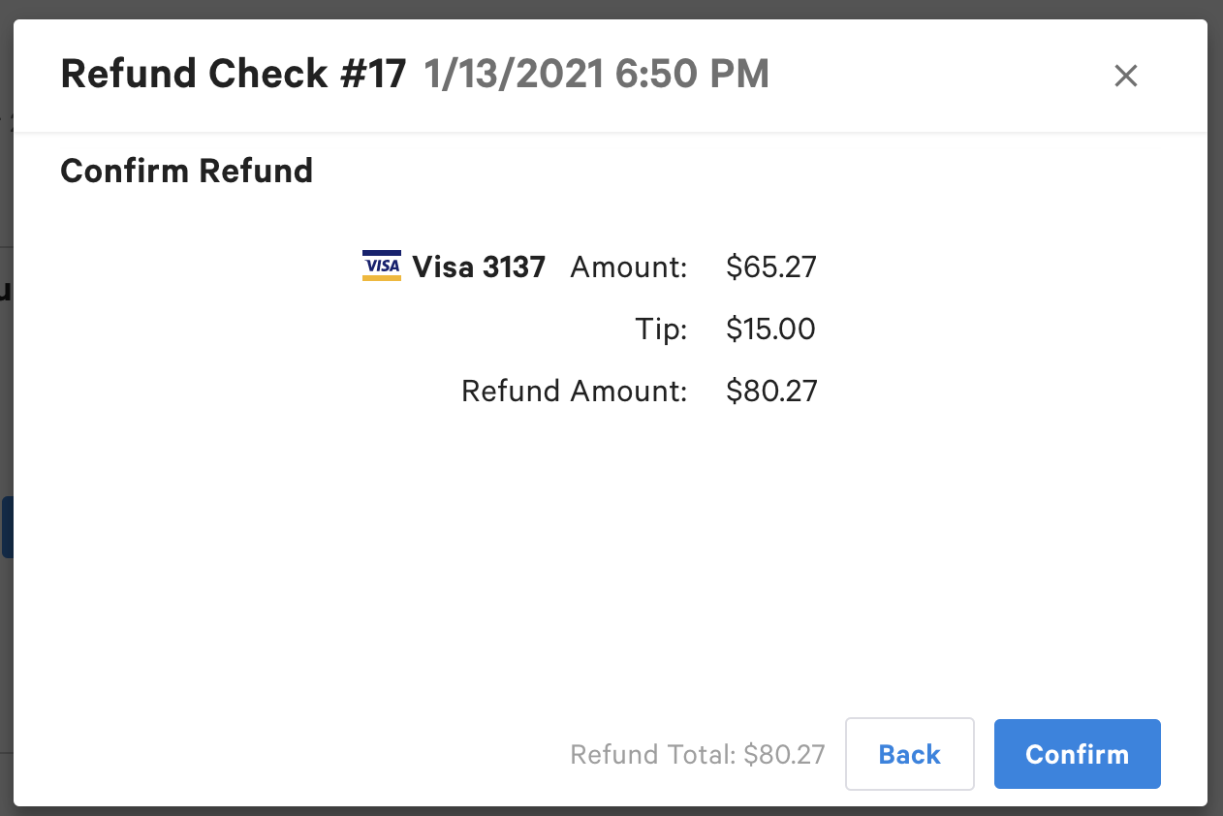
Task: Click the date 1/13/2021 6:50 PM in header
Action: point(595,74)
